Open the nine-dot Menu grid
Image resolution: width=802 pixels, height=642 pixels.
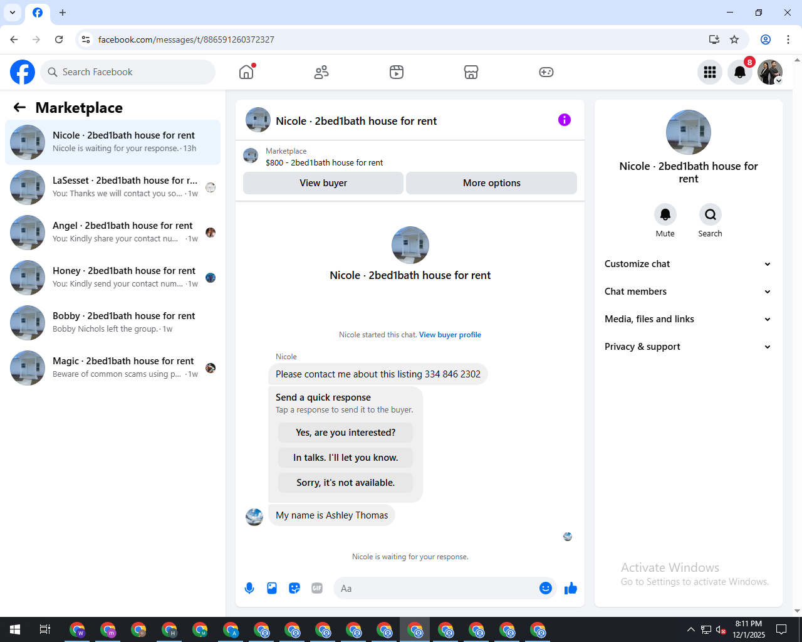coord(710,72)
